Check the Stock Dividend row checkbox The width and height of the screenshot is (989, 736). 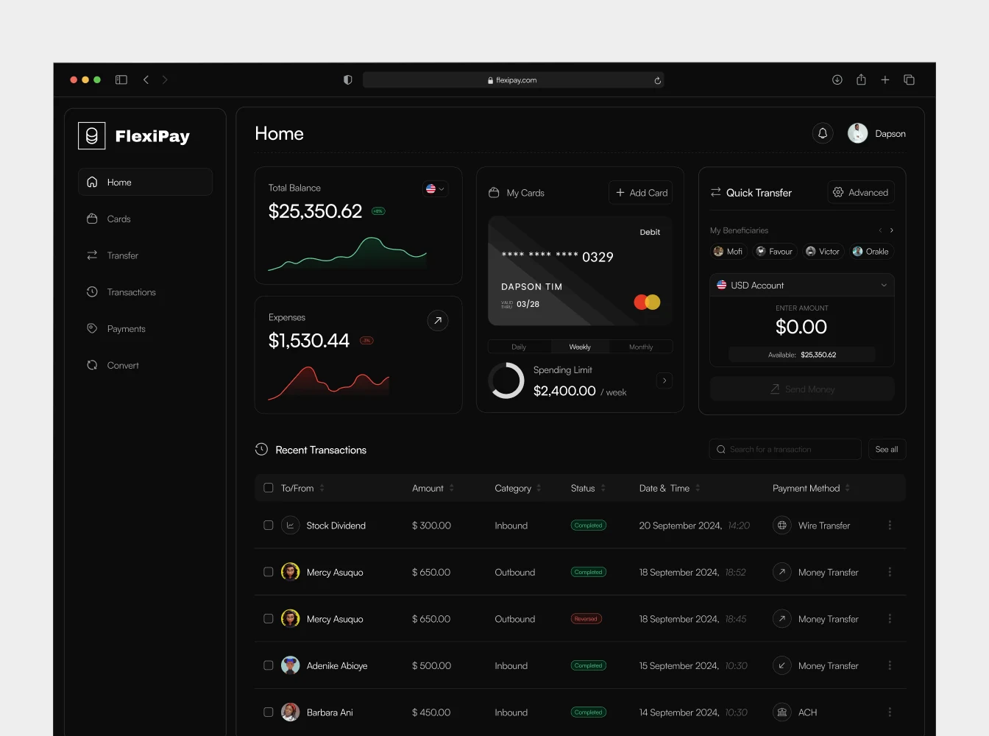pyautogui.click(x=269, y=526)
